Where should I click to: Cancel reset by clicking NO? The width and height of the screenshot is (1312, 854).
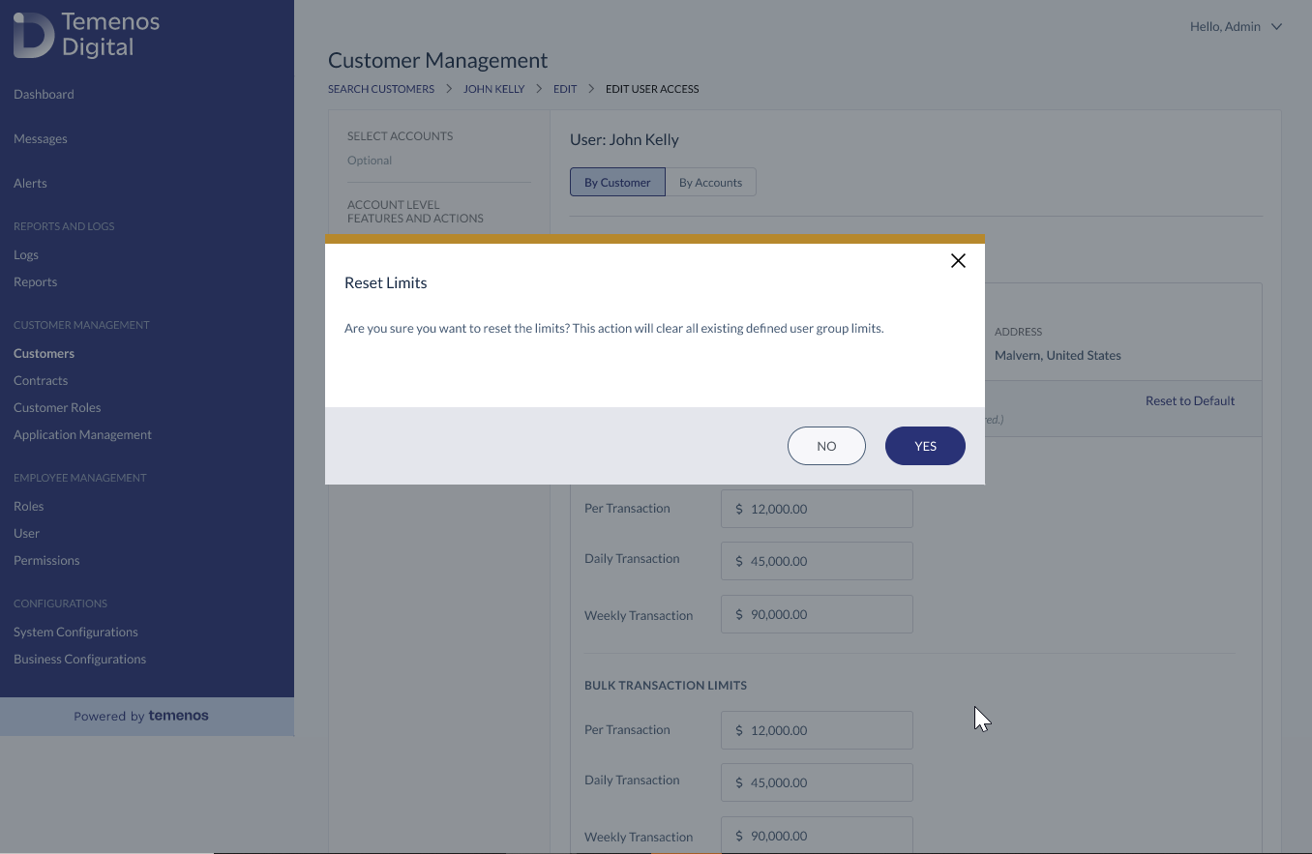(x=826, y=446)
